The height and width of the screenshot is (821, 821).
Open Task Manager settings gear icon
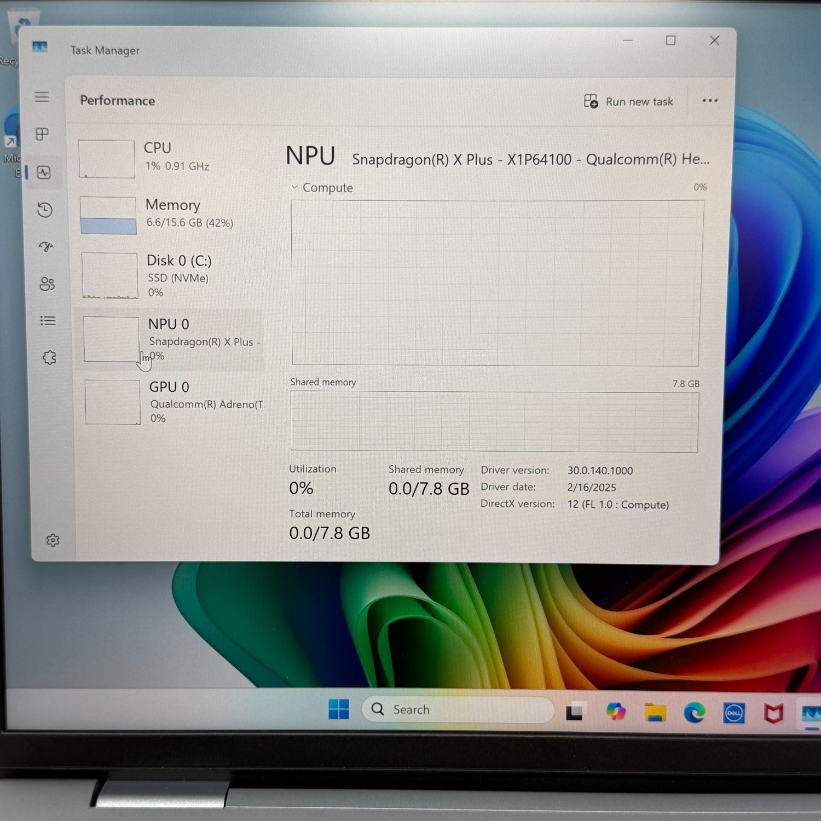[53, 541]
